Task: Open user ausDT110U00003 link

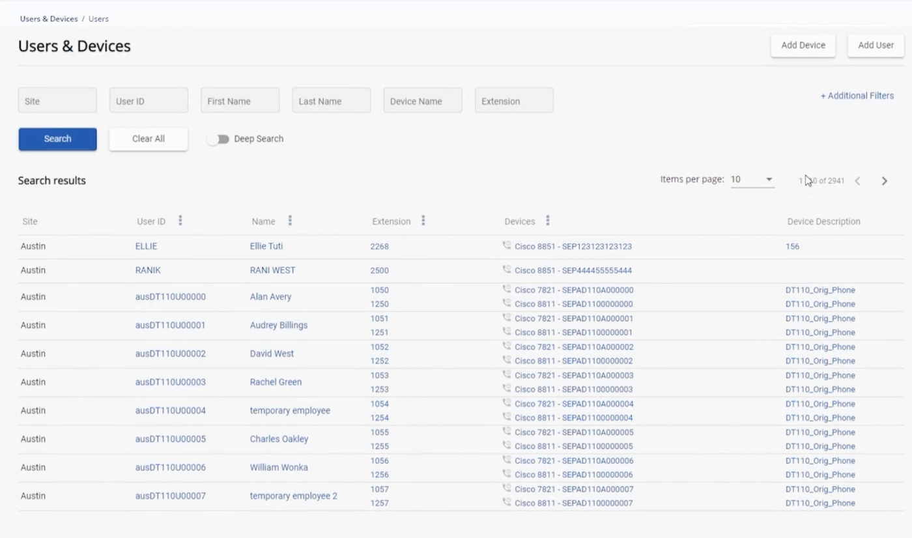Action: pyautogui.click(x=171, y=382)
